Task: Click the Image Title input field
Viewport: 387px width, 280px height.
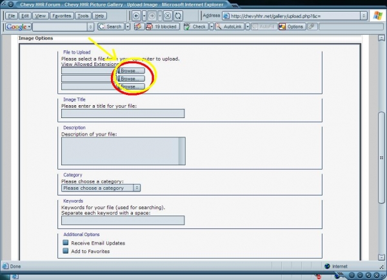Action: pos(123,114)
